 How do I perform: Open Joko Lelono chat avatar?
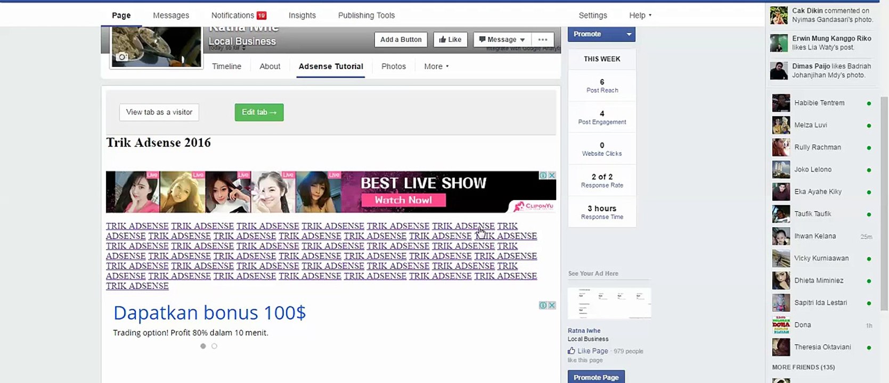(781, 170)
